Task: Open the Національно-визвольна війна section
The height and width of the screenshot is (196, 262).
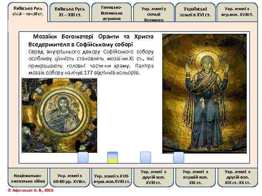Action: coord(28,178)
